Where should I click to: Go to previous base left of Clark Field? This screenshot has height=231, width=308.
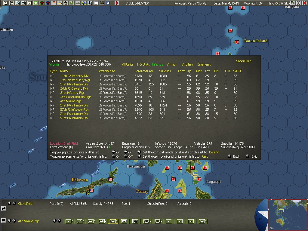coord(9,203)
